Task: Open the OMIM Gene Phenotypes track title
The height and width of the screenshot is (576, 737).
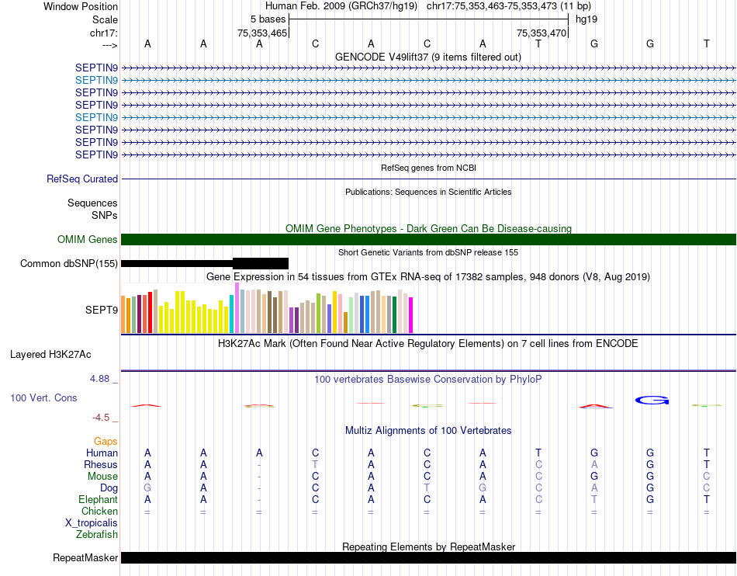Action: point(428,228)
